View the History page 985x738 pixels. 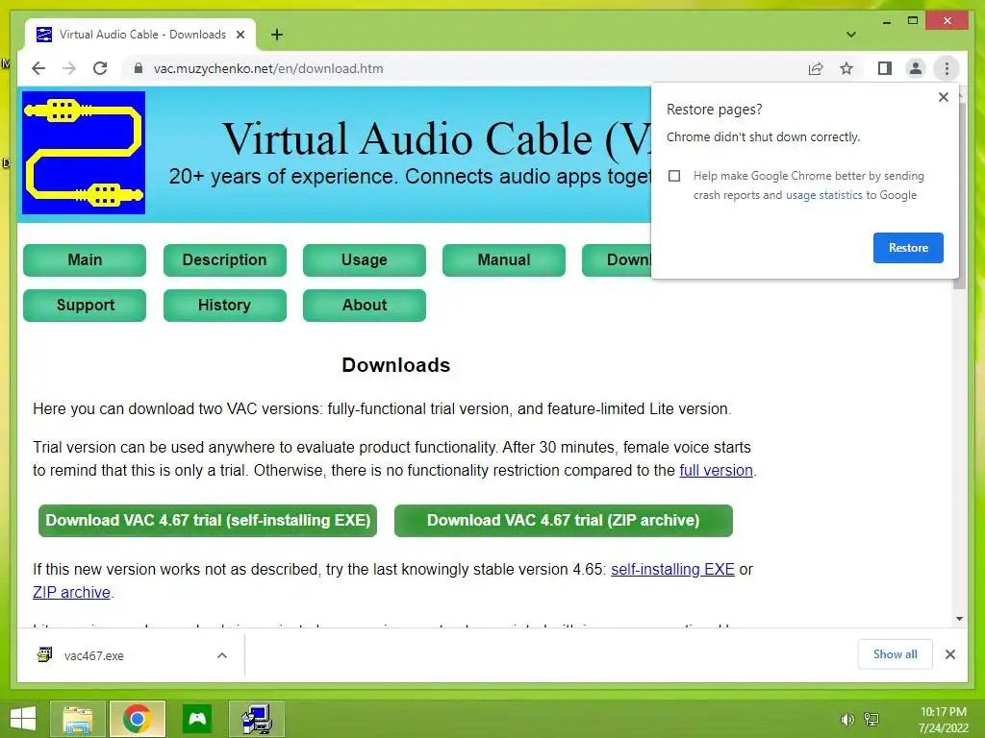[x=225, y=305]
